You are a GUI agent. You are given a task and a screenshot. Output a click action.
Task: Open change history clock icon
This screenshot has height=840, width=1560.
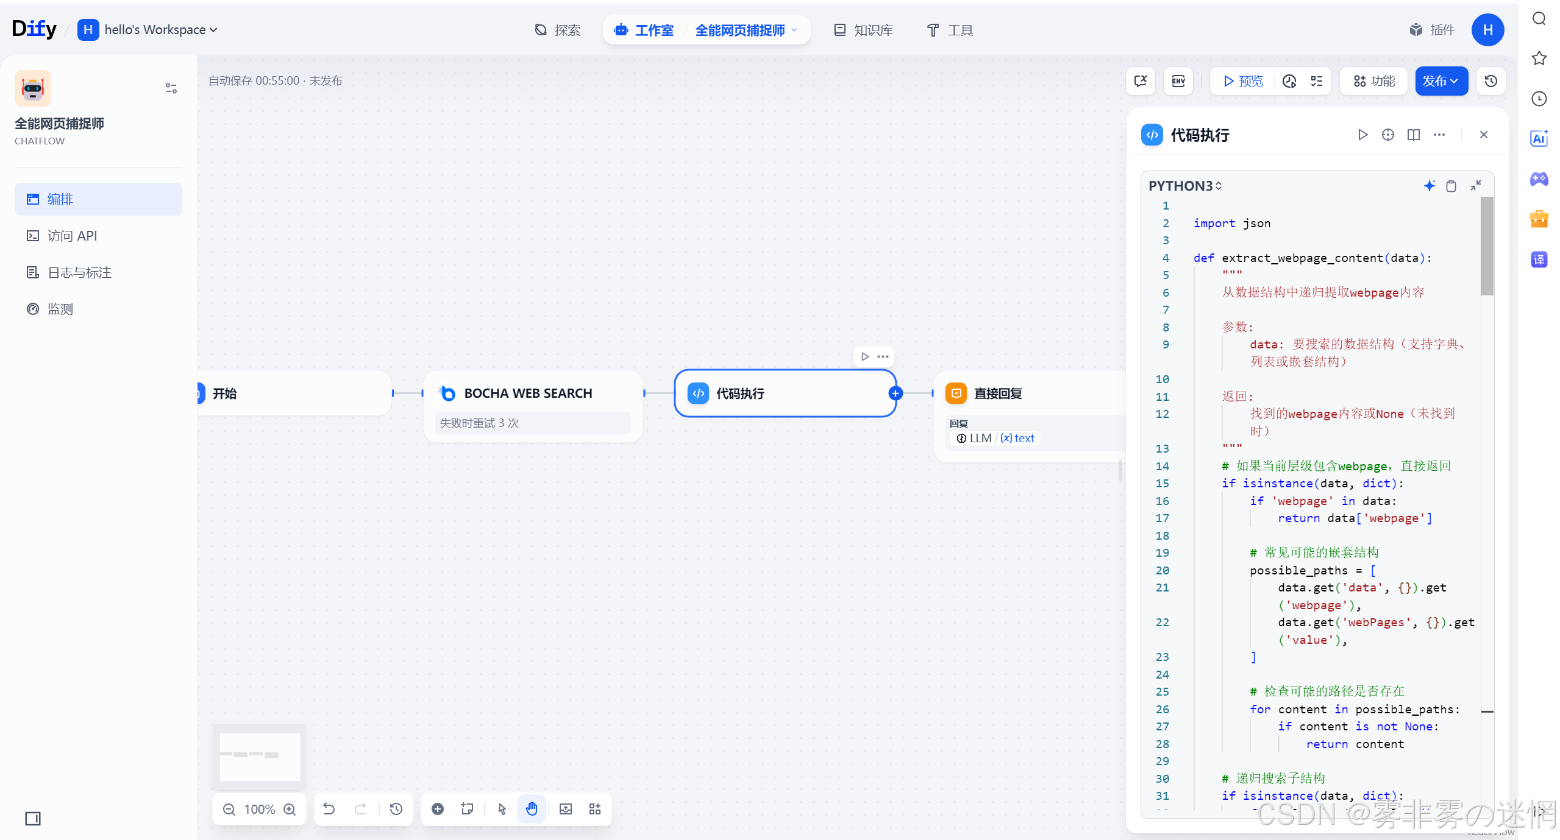[x=396, y=809]
